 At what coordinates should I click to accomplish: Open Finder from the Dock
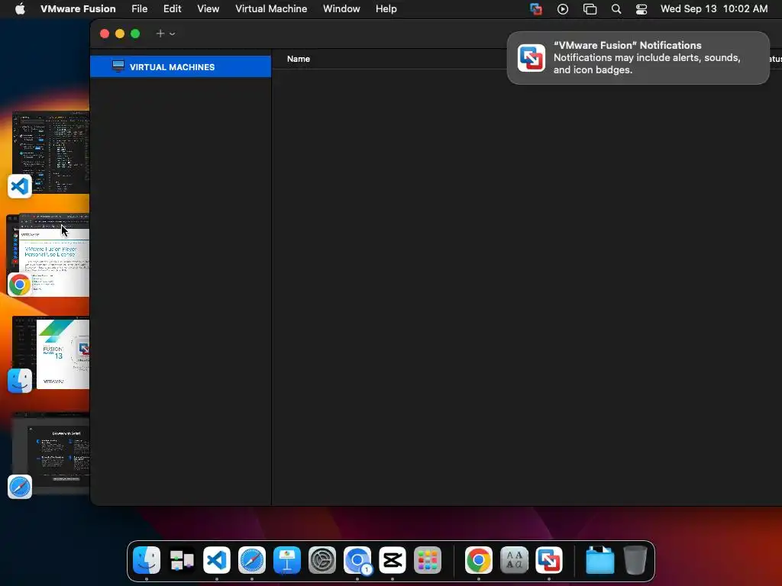click(147, 560)
